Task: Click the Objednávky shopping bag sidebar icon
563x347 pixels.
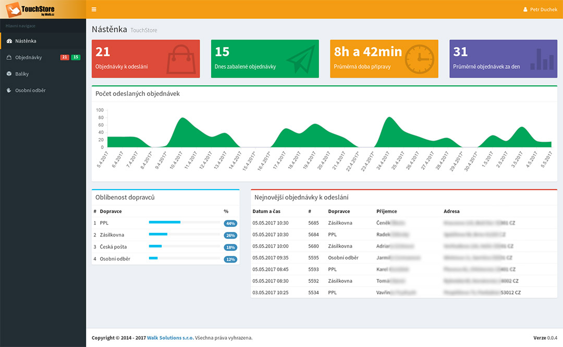Action: [x=9, y=57]
